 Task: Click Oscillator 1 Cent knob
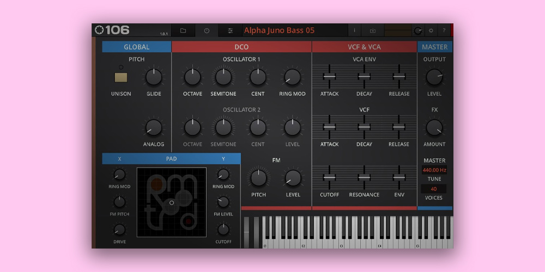[x=258, y=77]
